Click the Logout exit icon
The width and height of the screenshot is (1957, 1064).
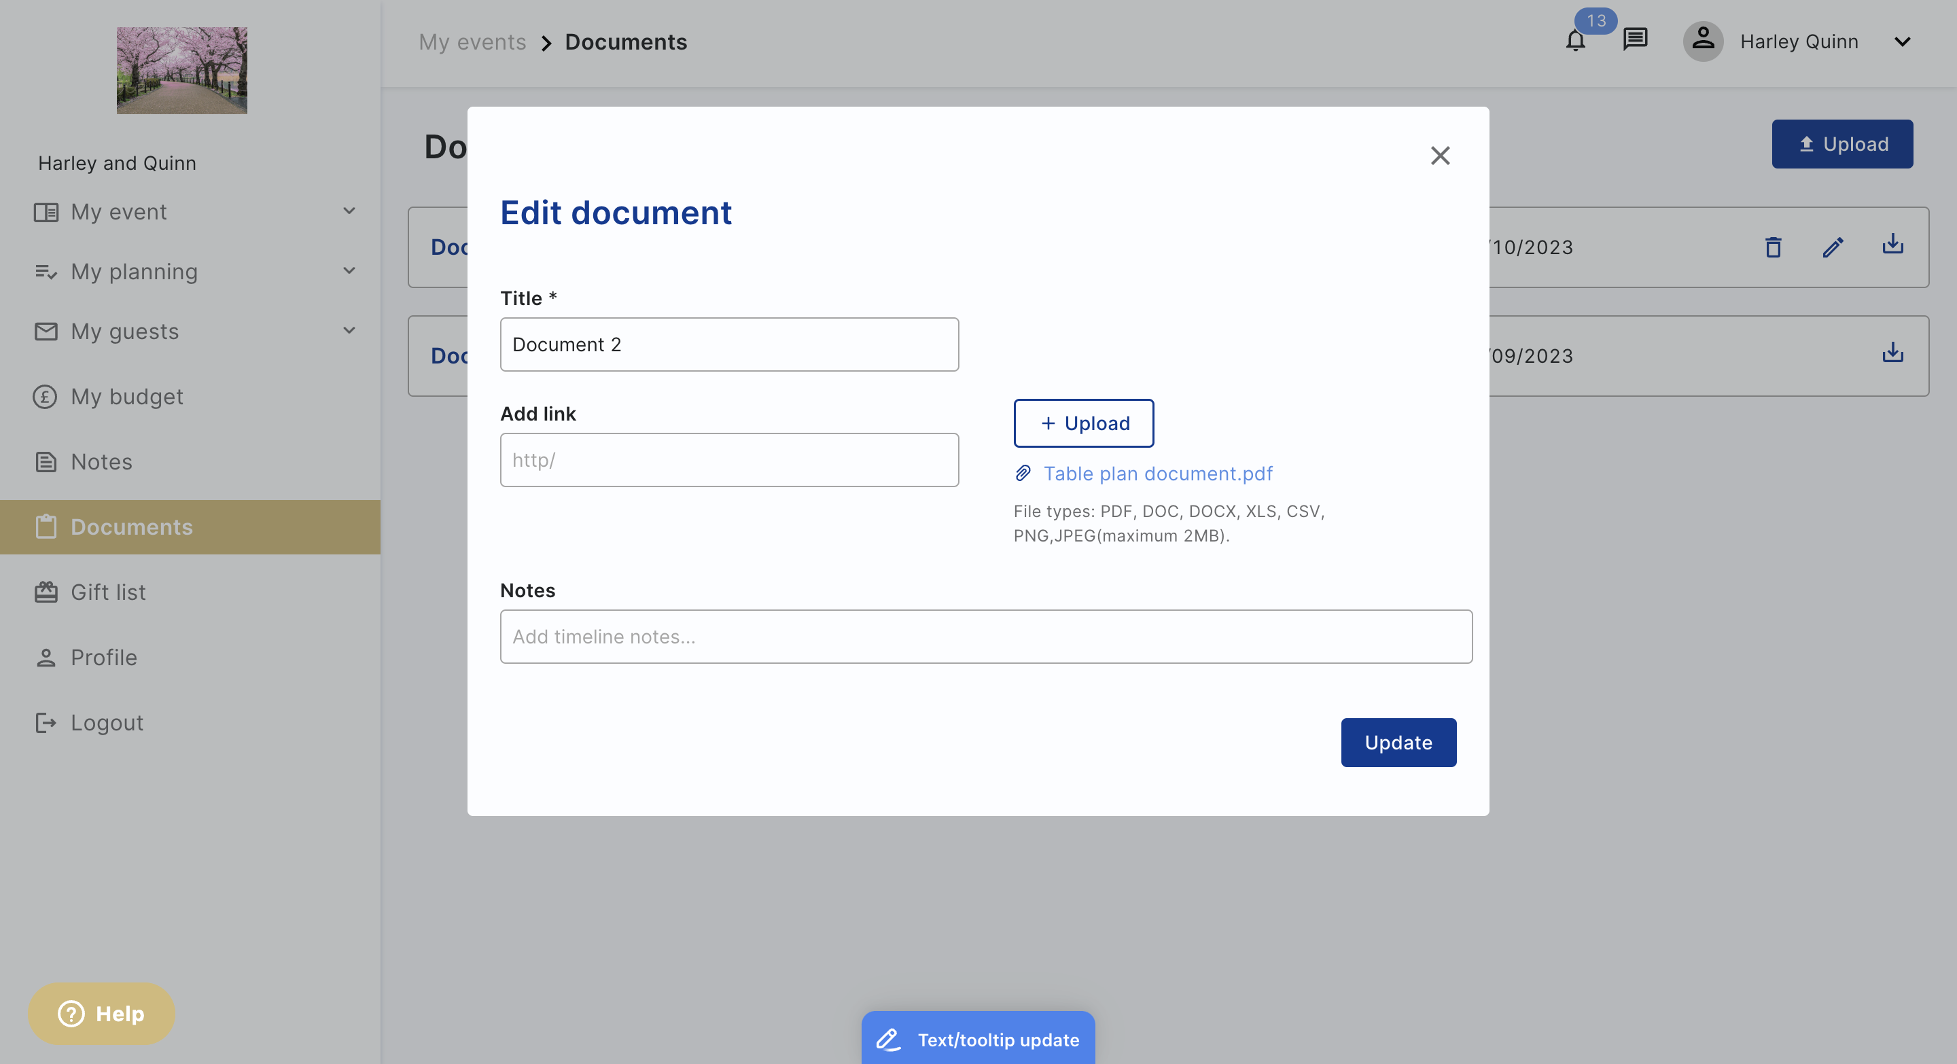46,723
